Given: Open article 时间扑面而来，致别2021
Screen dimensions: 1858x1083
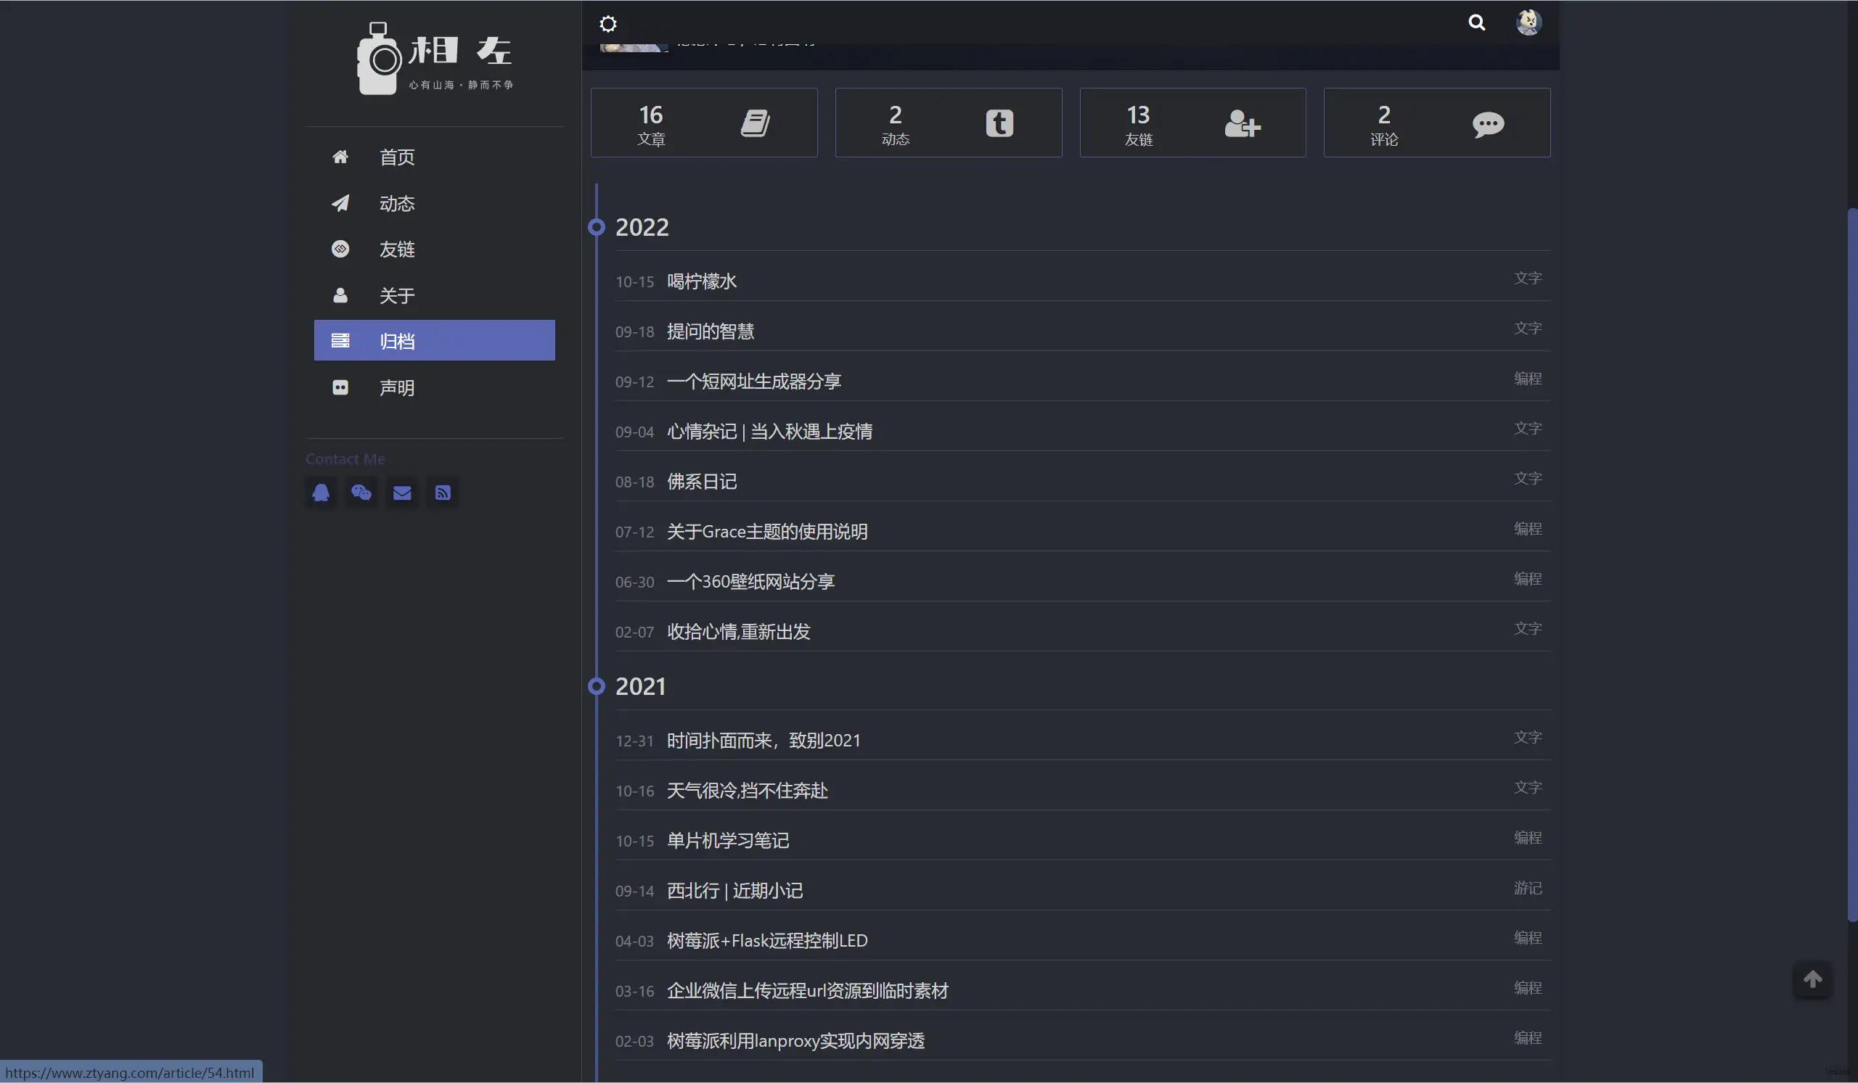Looking at the screenshot, I should click(x=763, y=741).
